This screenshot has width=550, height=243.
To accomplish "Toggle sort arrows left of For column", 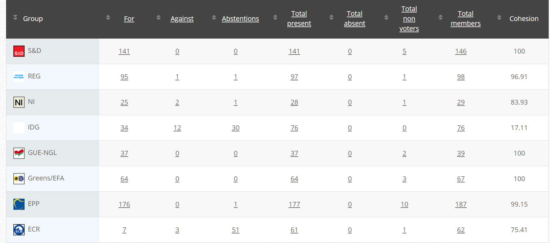I will [x=108, y=18].
